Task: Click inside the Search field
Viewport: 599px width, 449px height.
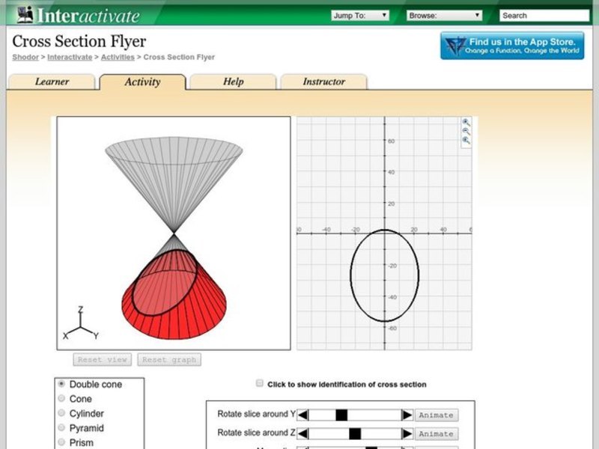Action: [544, 13]
